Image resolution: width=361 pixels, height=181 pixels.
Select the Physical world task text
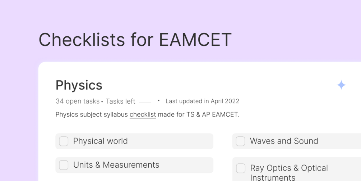[100, 141]
